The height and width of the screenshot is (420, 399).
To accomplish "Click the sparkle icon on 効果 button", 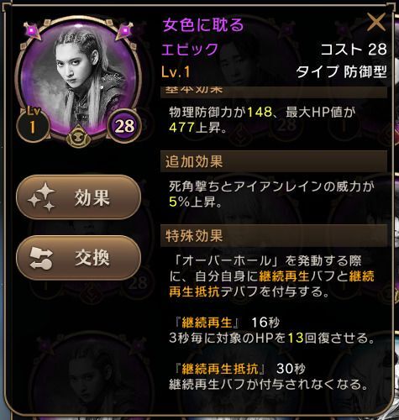I will (x=41, y=197).
